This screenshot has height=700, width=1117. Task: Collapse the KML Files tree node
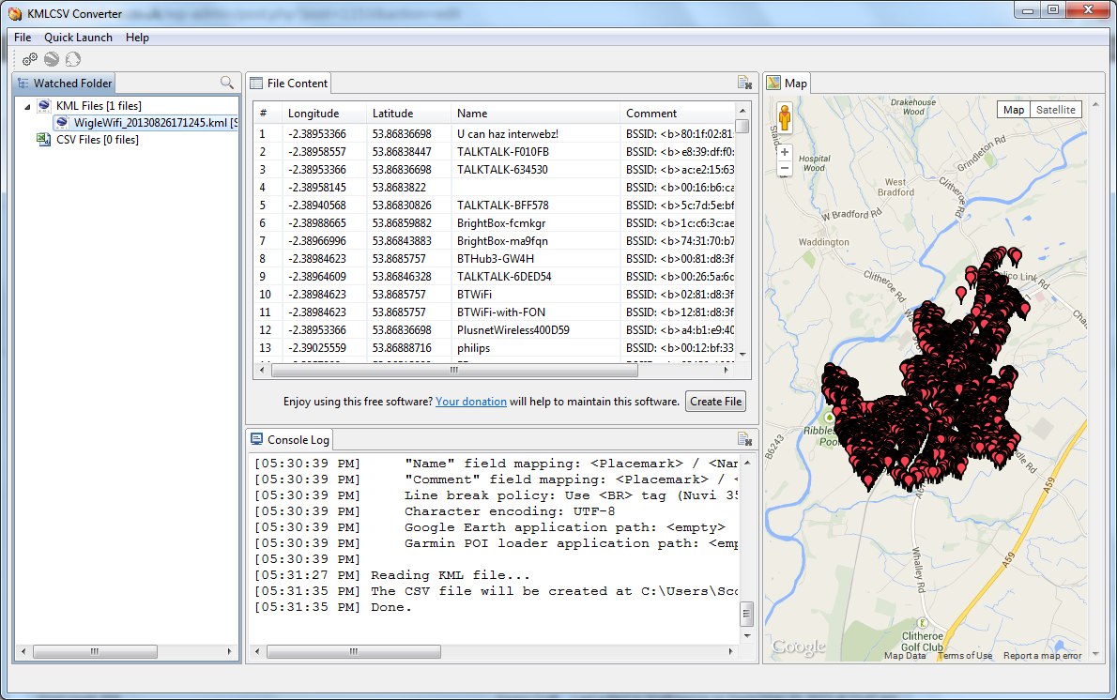coord(28,106)
